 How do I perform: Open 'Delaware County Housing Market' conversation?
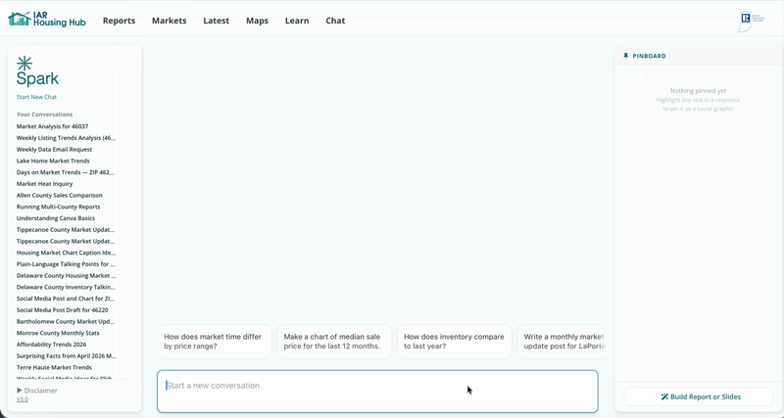coord(66,276)
